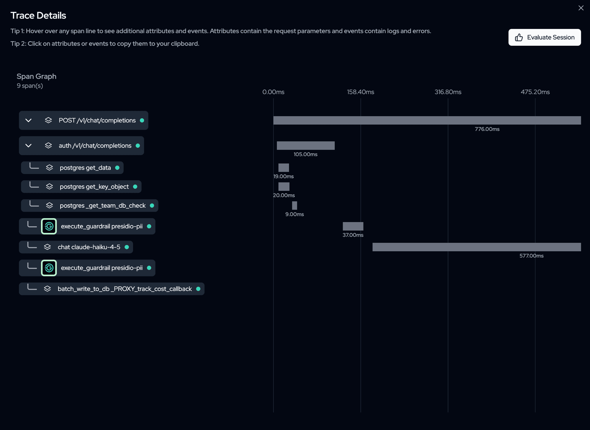Select the chat claude-haiku-4-5 span

click(x=76, y=247)
